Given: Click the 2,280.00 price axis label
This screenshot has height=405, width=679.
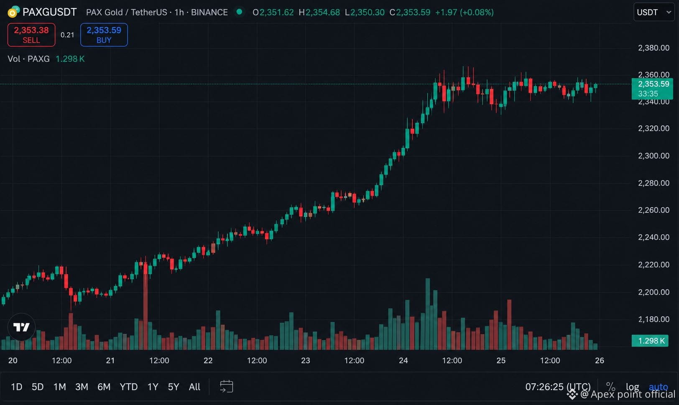Looking at the screenshot, I should click(x=653, y=183).
